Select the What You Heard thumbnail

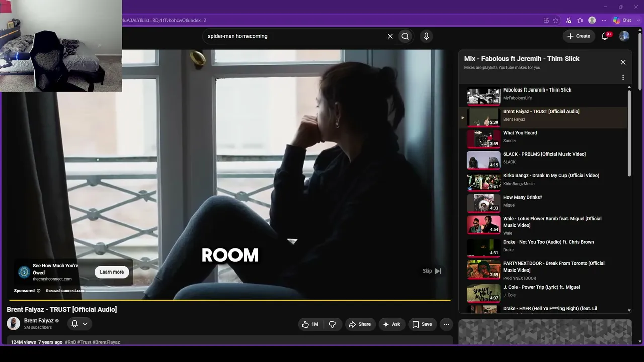click(484, 139)
